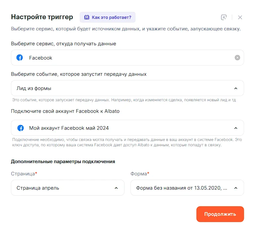Click the service field showing Facebook

click(126, 58)
